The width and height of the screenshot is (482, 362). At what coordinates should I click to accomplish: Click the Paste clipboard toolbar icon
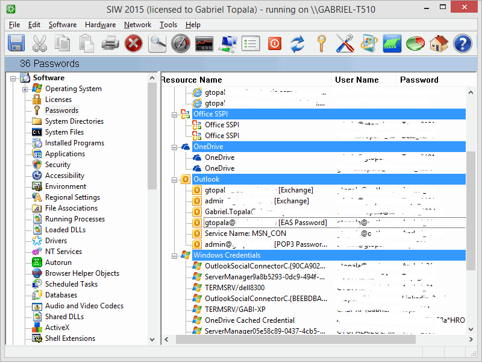[x=86, y=43]
